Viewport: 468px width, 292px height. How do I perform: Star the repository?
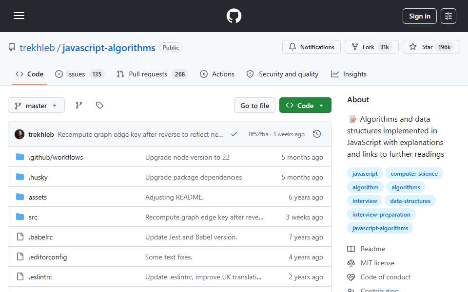pyautogui.click(x=431, y=47)
